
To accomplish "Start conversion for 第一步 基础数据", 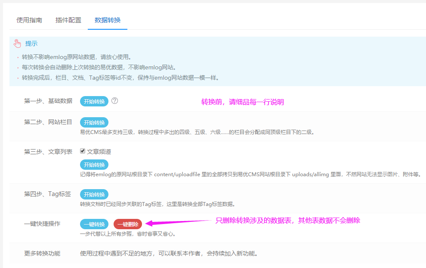I will tap(94, 101).
